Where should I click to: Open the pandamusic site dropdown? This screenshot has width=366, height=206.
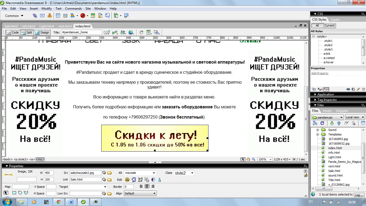pos(327,117)
